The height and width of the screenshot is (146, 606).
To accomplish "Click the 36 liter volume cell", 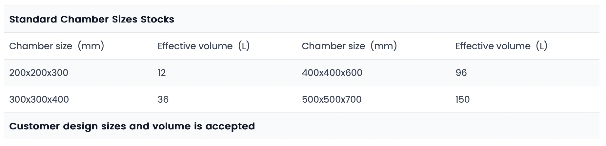I will [163, 99].
